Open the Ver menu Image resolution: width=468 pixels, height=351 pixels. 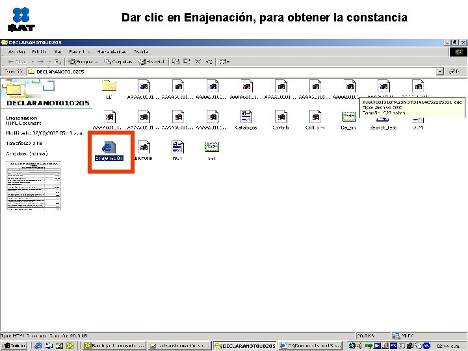58,51
